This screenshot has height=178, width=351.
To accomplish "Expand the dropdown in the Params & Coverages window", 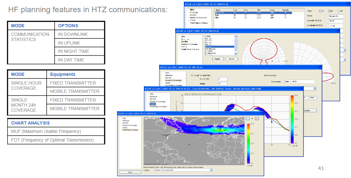I will (x=315, y=88).
